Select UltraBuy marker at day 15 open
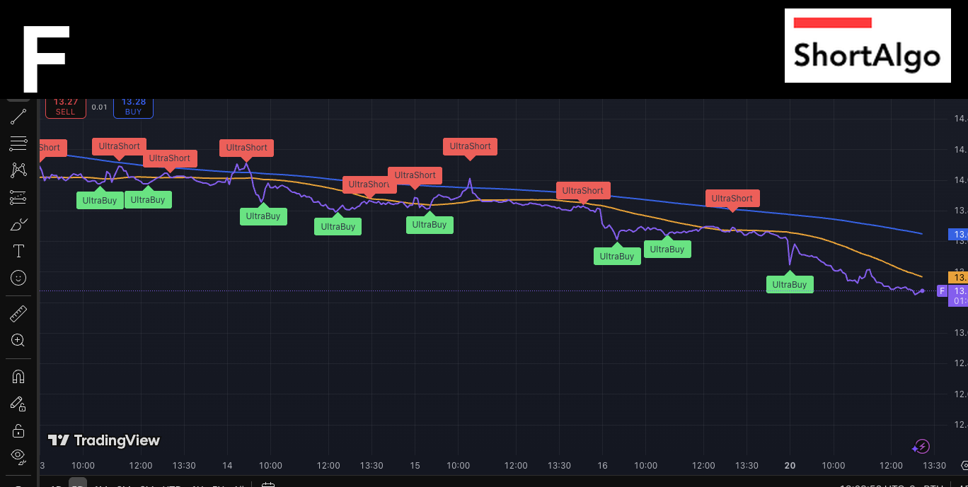 click(x=430, y=224)
